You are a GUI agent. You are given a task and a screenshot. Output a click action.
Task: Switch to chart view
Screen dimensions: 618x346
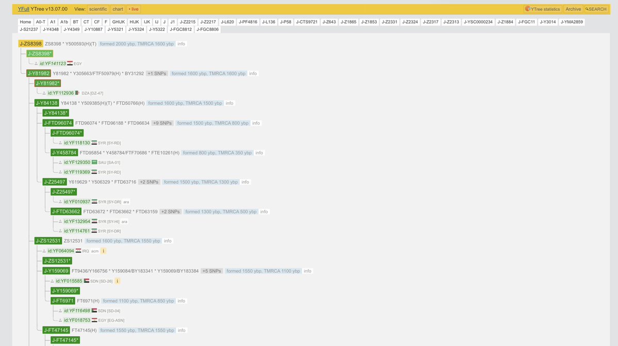[x=118, y=9]
